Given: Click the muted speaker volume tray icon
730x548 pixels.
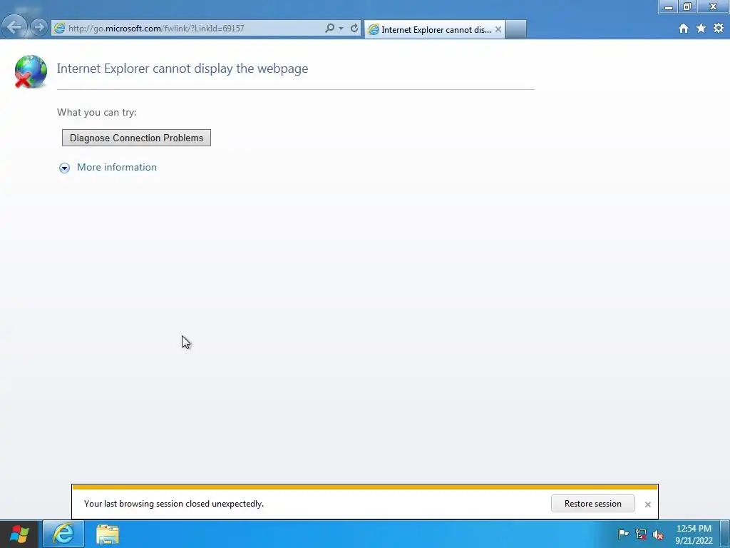Looking at the screenshot, I should tap(658, 535).
